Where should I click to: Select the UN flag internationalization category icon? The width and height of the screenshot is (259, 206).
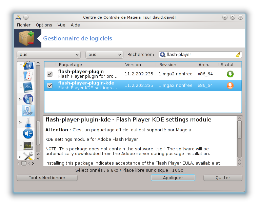click(28, 65)
